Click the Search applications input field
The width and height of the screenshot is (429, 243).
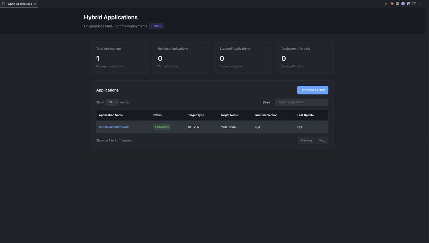(x=301, y=102)
